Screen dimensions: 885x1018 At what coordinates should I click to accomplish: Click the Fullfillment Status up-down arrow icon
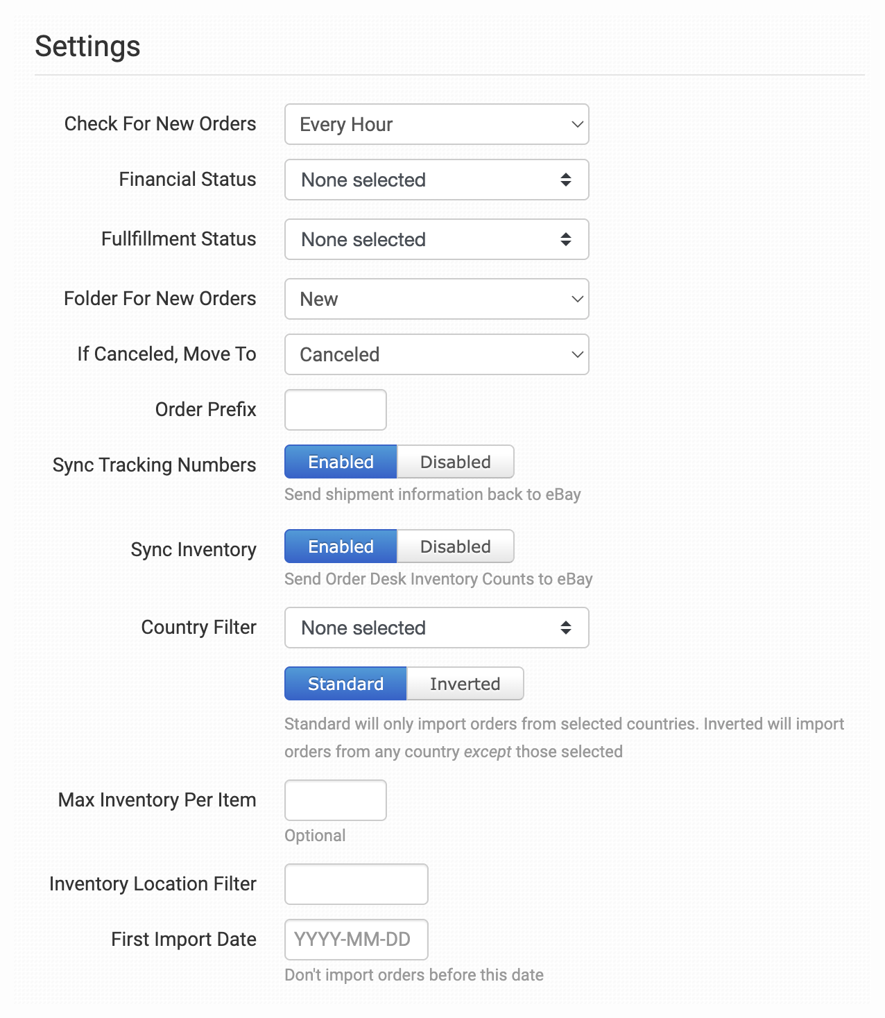tap(566, 239)
